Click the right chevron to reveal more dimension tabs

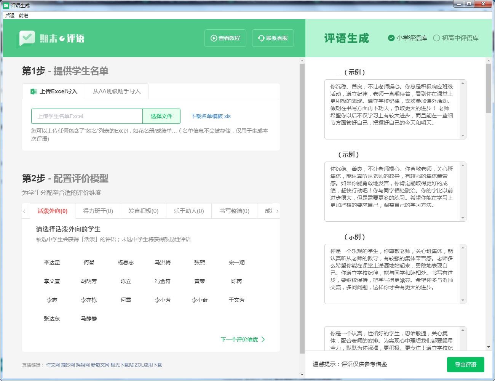278,211
